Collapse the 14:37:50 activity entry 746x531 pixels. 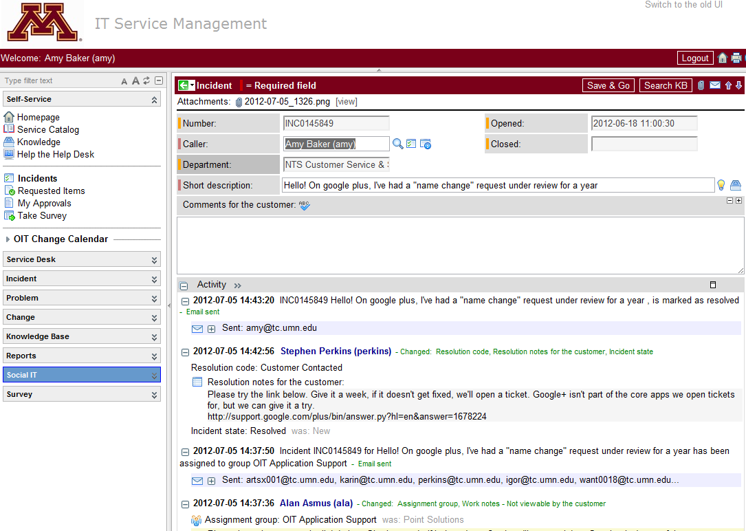186,451
